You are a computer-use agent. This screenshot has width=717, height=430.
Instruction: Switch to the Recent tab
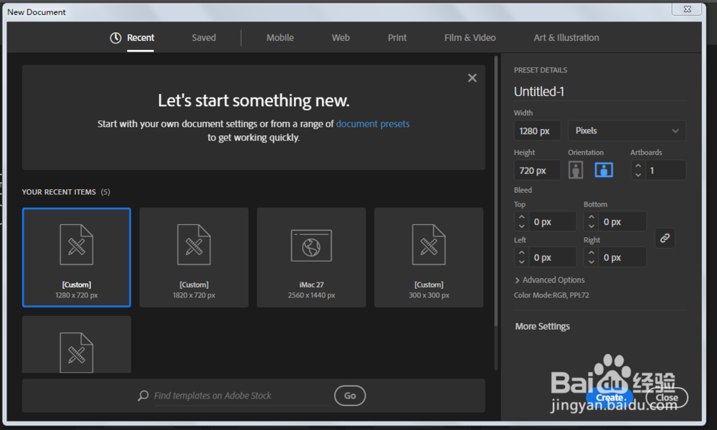click(141, 38)
